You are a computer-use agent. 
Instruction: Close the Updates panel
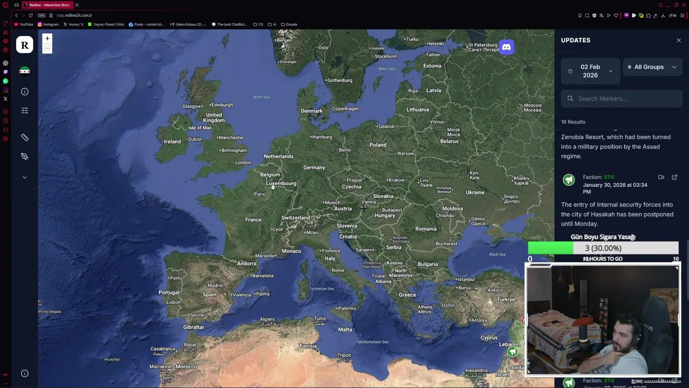pos(679,40)
